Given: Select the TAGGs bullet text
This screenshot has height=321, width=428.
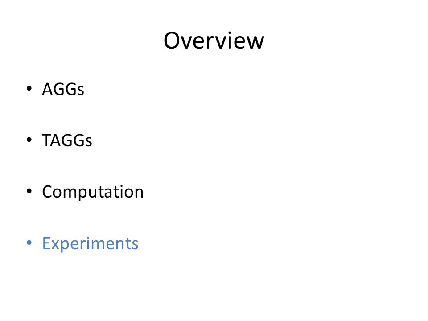Looking at the screenshot, I should click(x=67, y=140).
